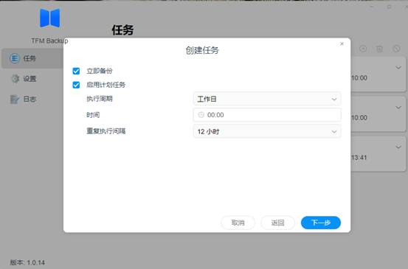408x269 pixels.
Task: Click the 取消 button
Action: (x=238, y=223)
